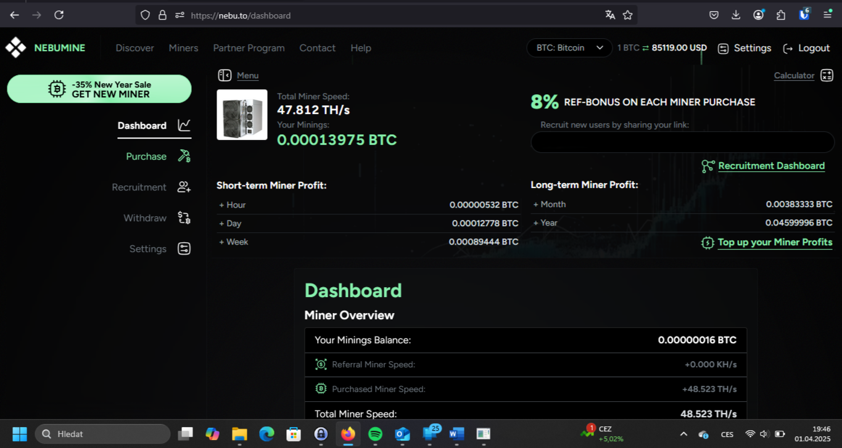Click the Recruitment Dashboard network icon
The width and height of the screenshot is (842, 448).
tap(708, 166)
